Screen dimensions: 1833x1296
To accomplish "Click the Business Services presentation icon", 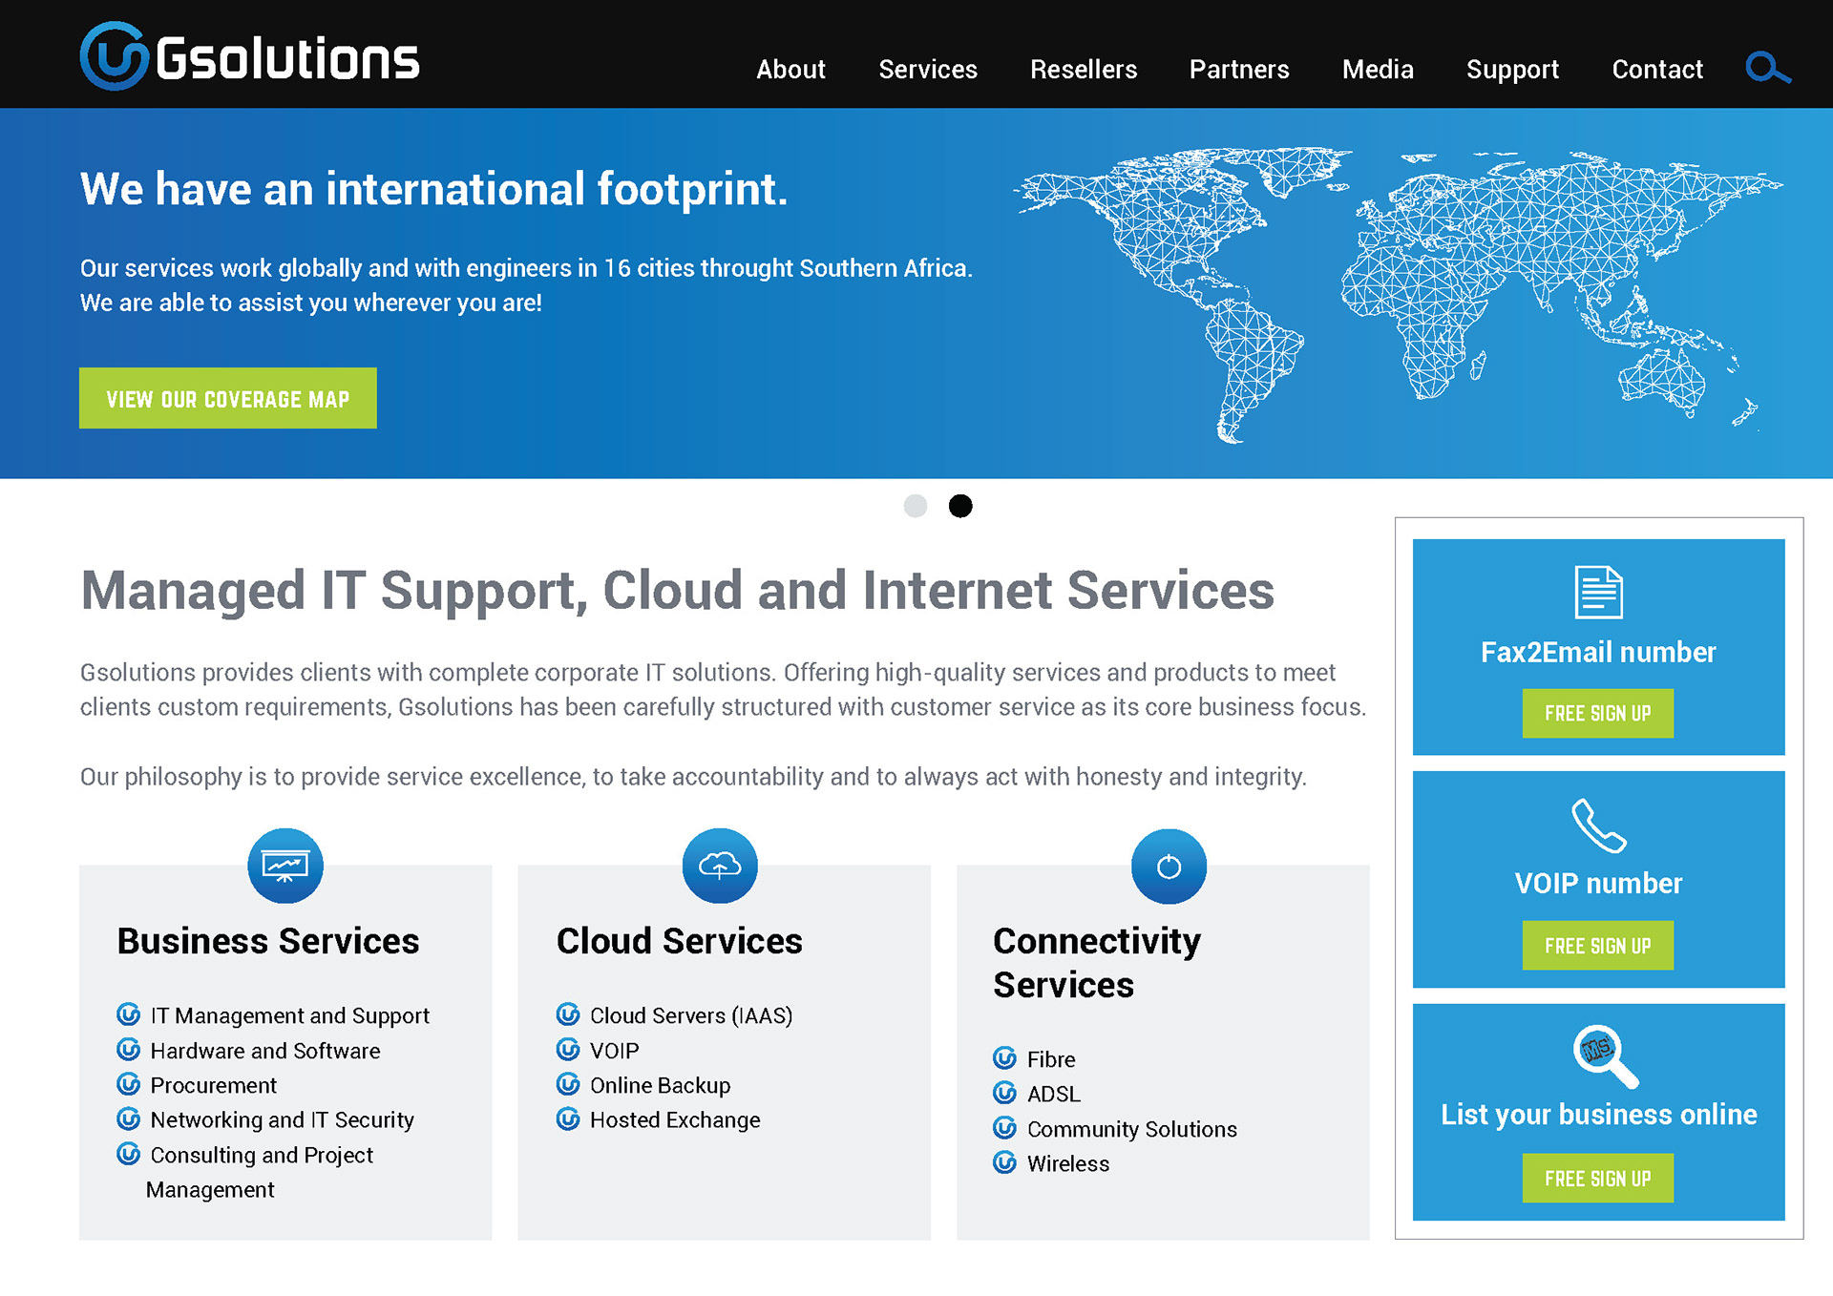I will (285, 866).
